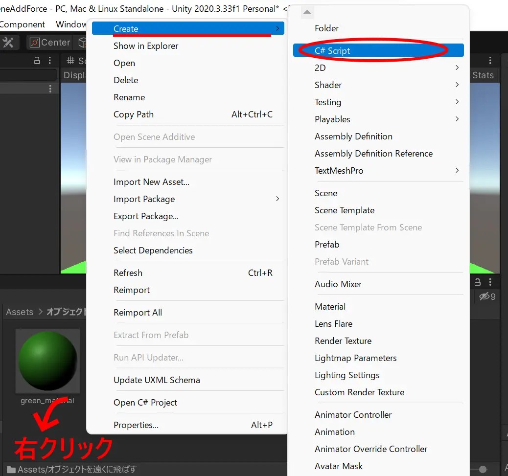Create a new Folder
Viewport: 508px width, 476px height.
click(x=378, y=28)
